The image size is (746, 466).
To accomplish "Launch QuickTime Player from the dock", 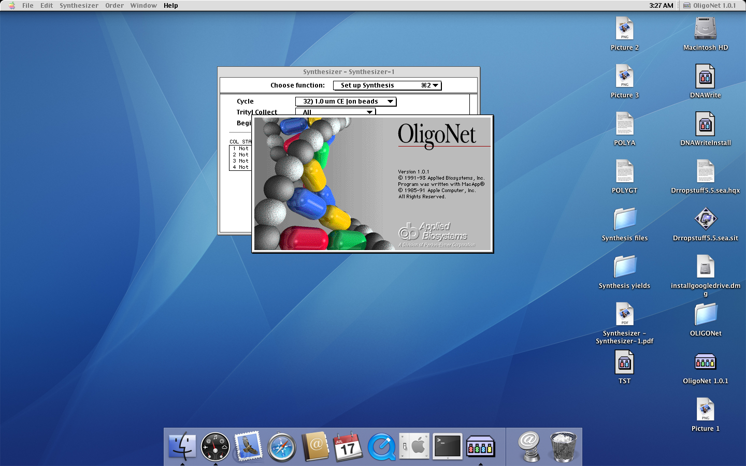I will click(381, 446).
